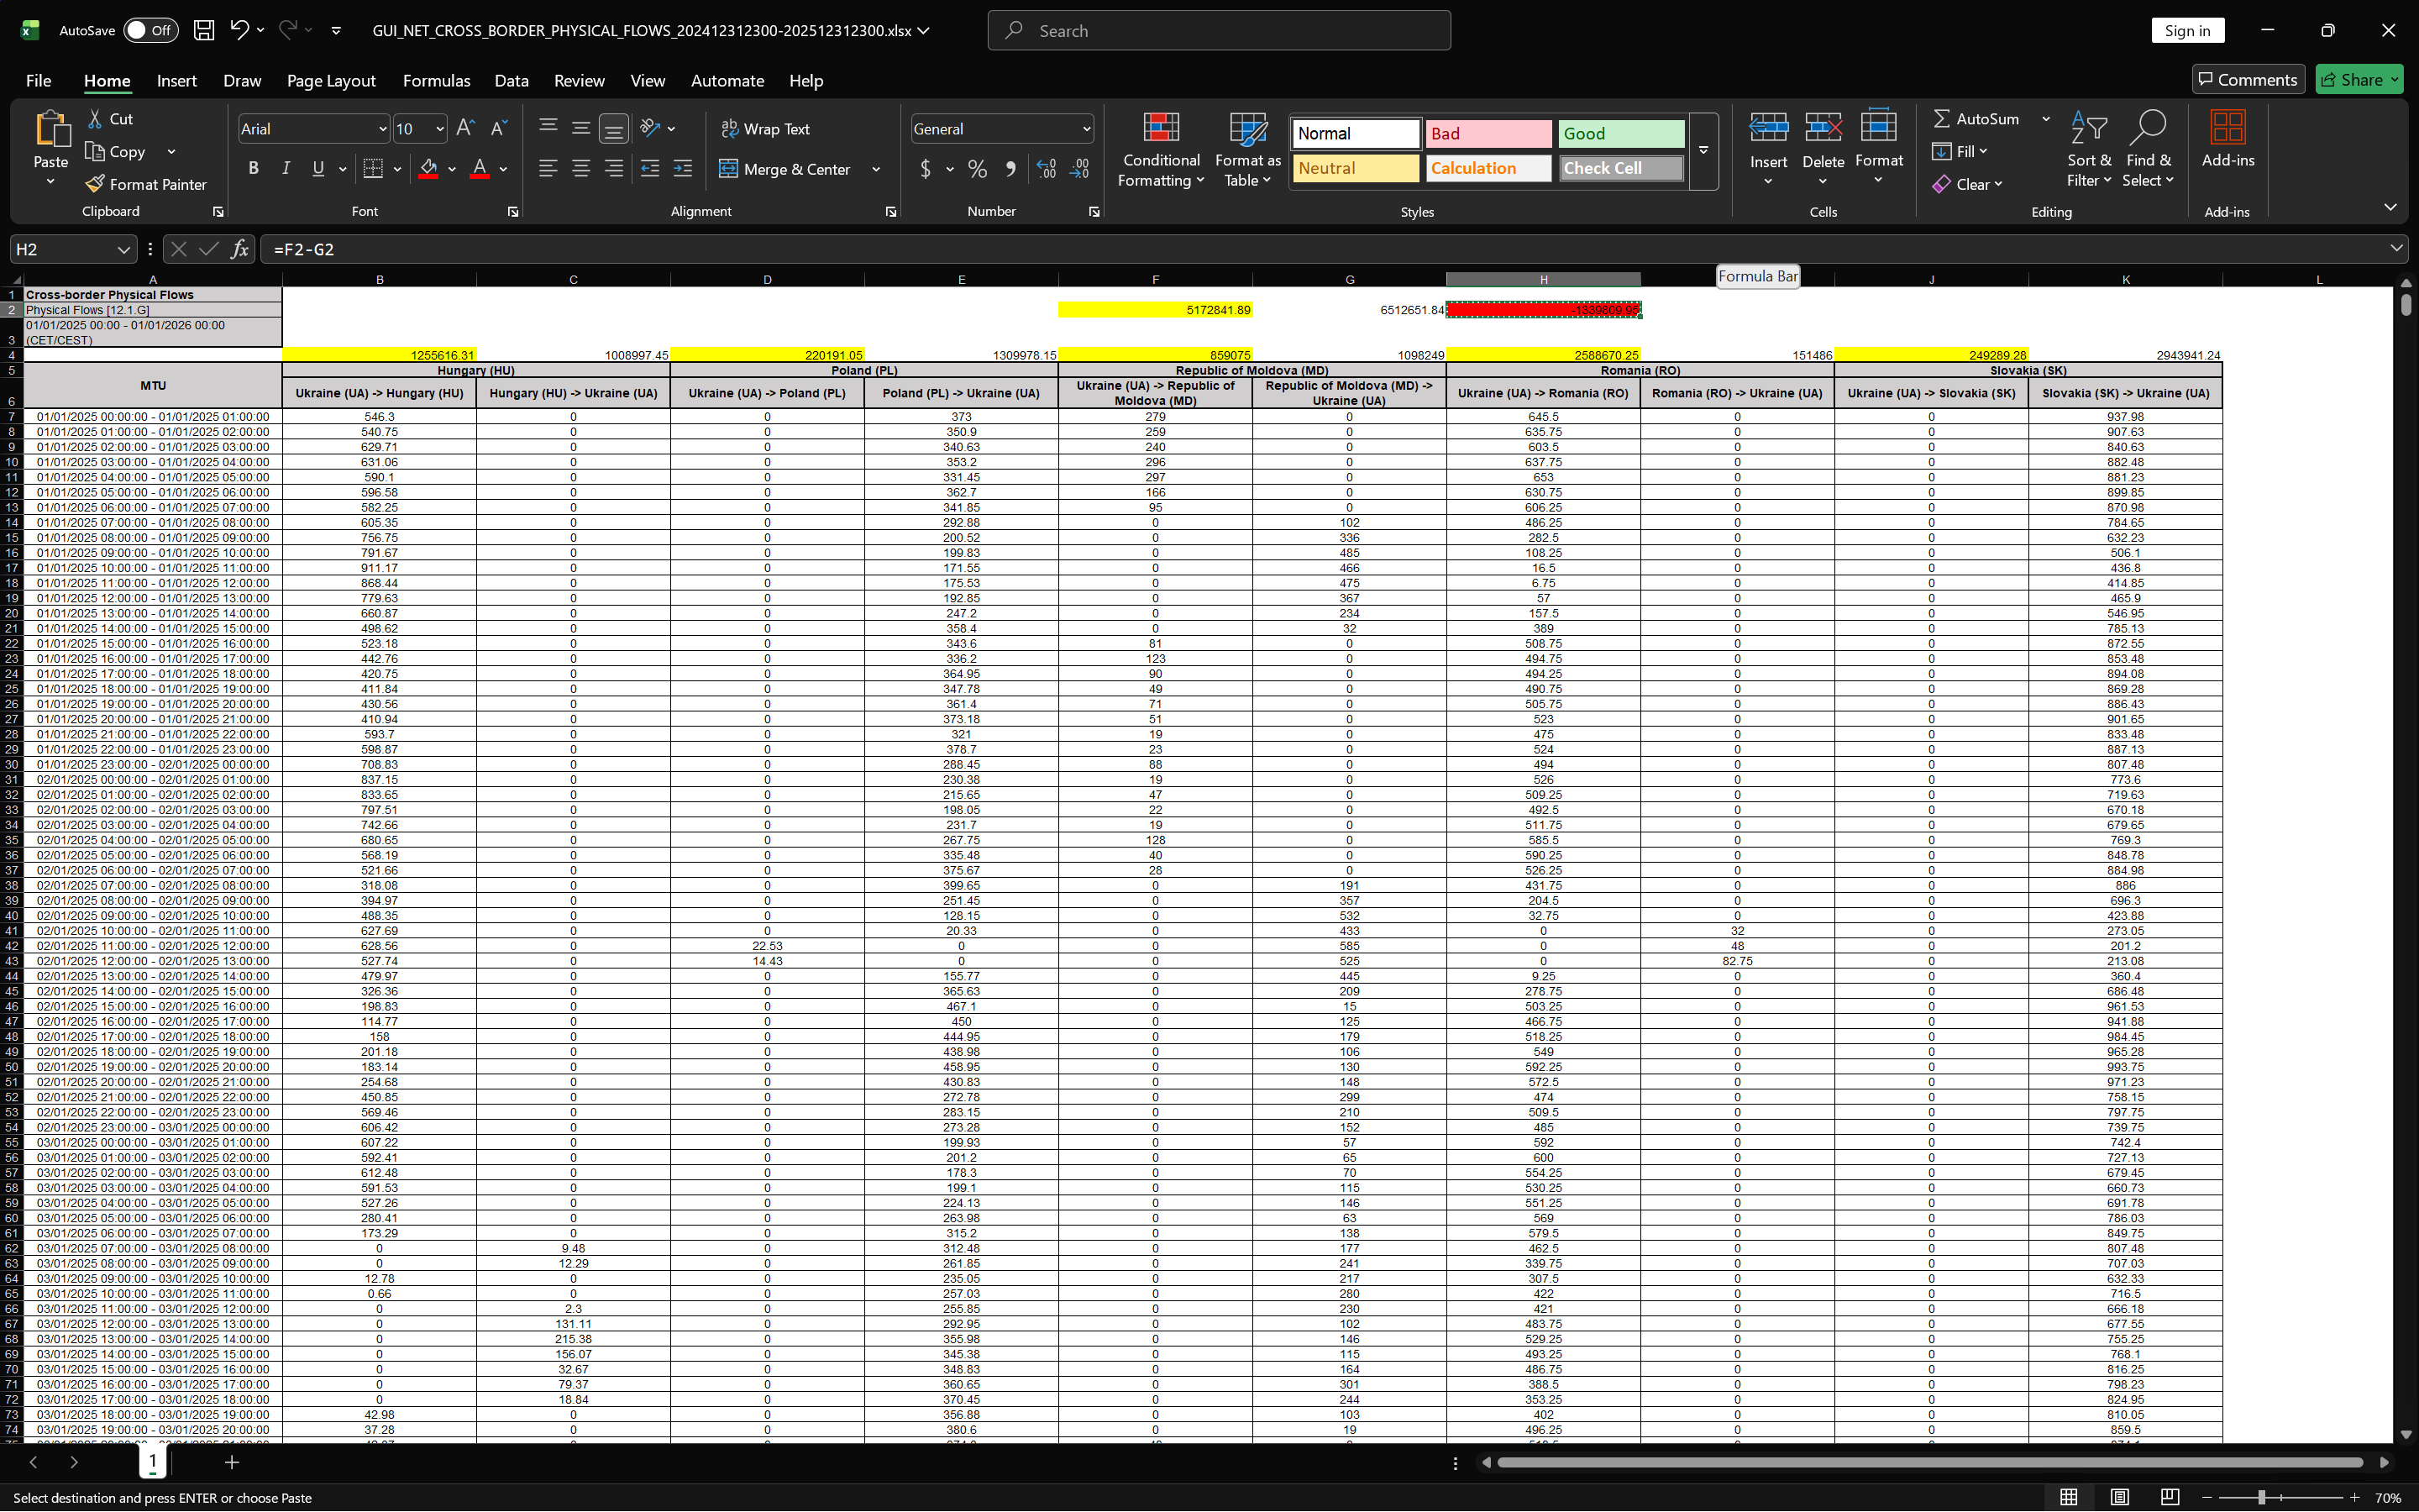Click the Format Painter icon

pos(96,184)
